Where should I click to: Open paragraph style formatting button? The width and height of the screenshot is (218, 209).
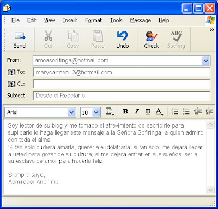pos(110,112)
